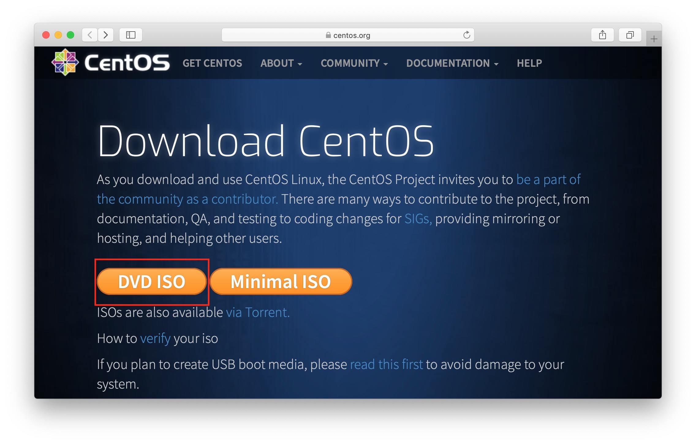
Task: Expand the DOCUMENTATION dropdown menu
Action: click(x=452, y=63)
